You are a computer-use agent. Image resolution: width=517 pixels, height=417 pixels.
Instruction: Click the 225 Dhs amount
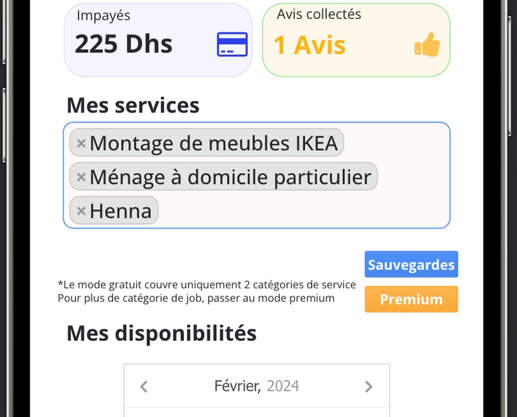[124, 44]
